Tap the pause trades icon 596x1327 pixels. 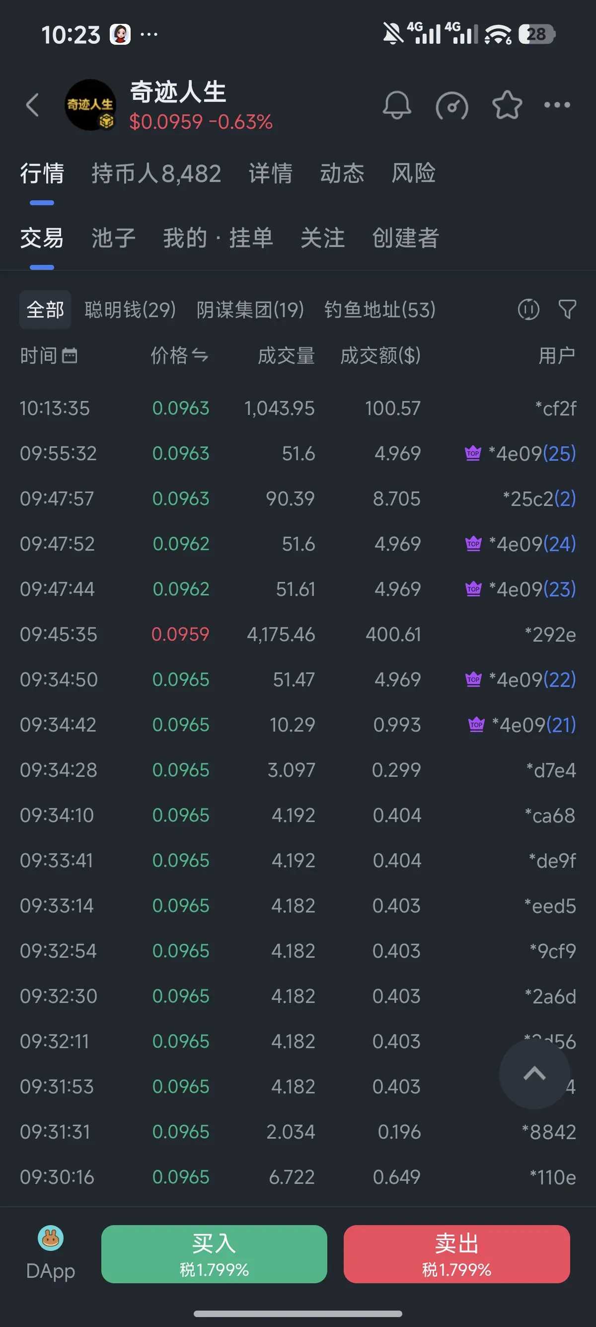tap(528, 310)
